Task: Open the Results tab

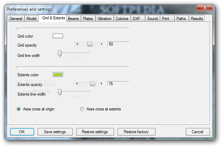Action: pos(197,19)
